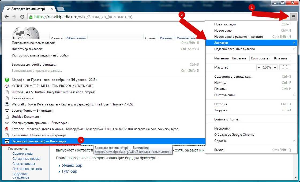Open Настройки from the menu
This screenshot has width=300, height=182.
pos(252,128)
